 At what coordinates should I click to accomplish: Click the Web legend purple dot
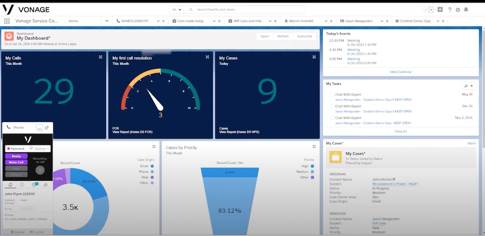[x=152, y=177]
